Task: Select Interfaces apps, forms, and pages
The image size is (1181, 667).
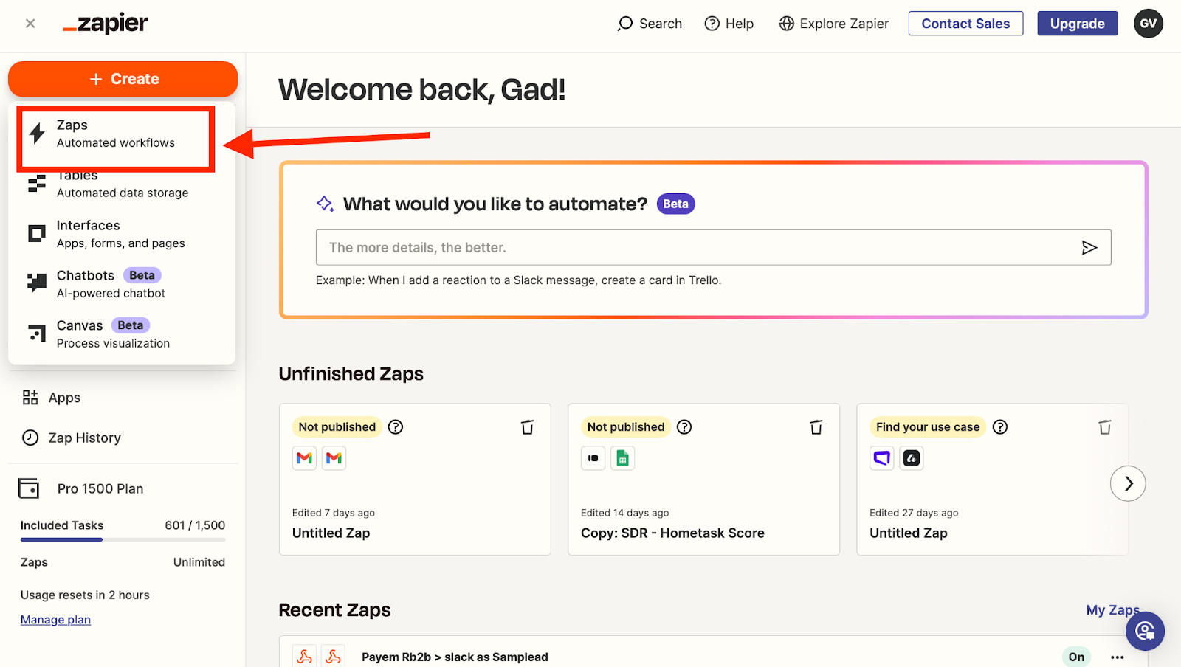Action: [x=122, y=234]
